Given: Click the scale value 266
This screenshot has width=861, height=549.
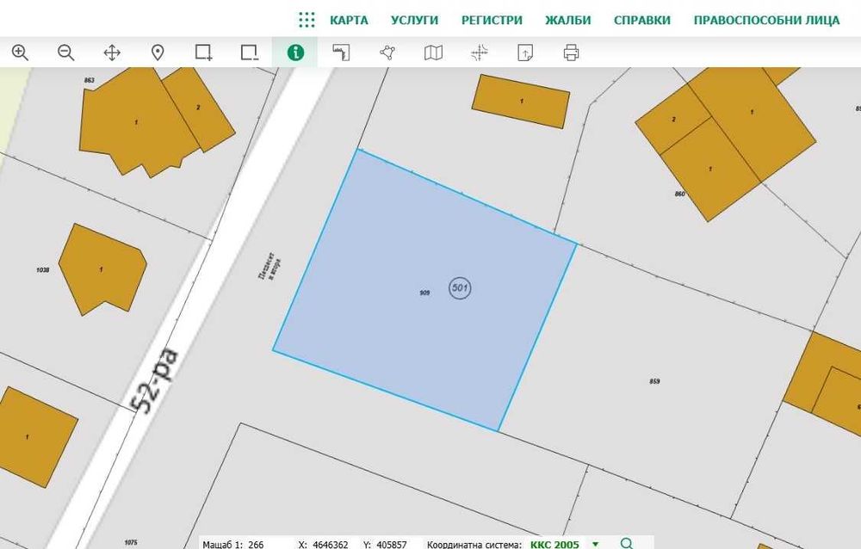Looking at the screenshot, I should 256,544.
